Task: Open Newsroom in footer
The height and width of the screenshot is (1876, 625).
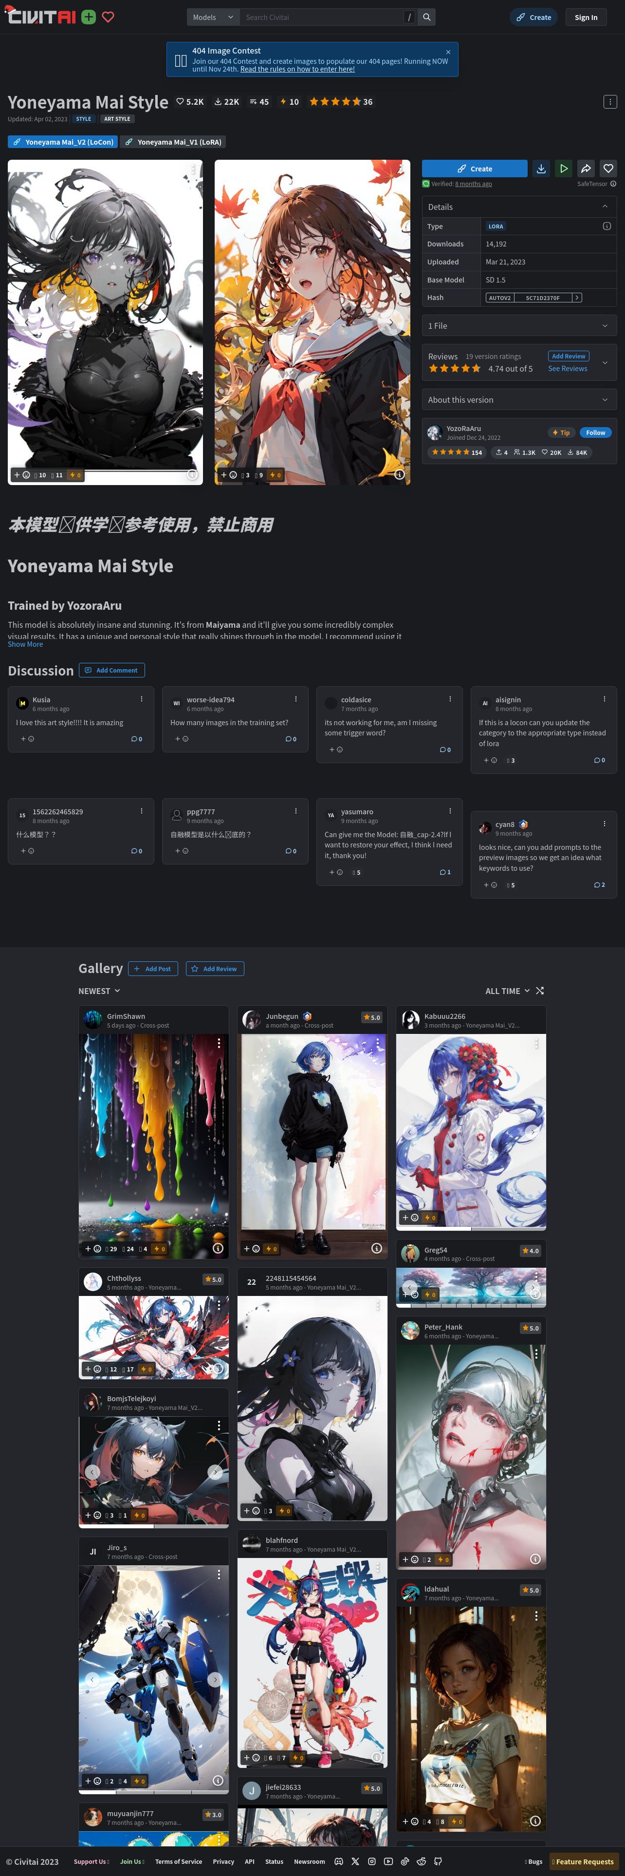Action: 309,1861
